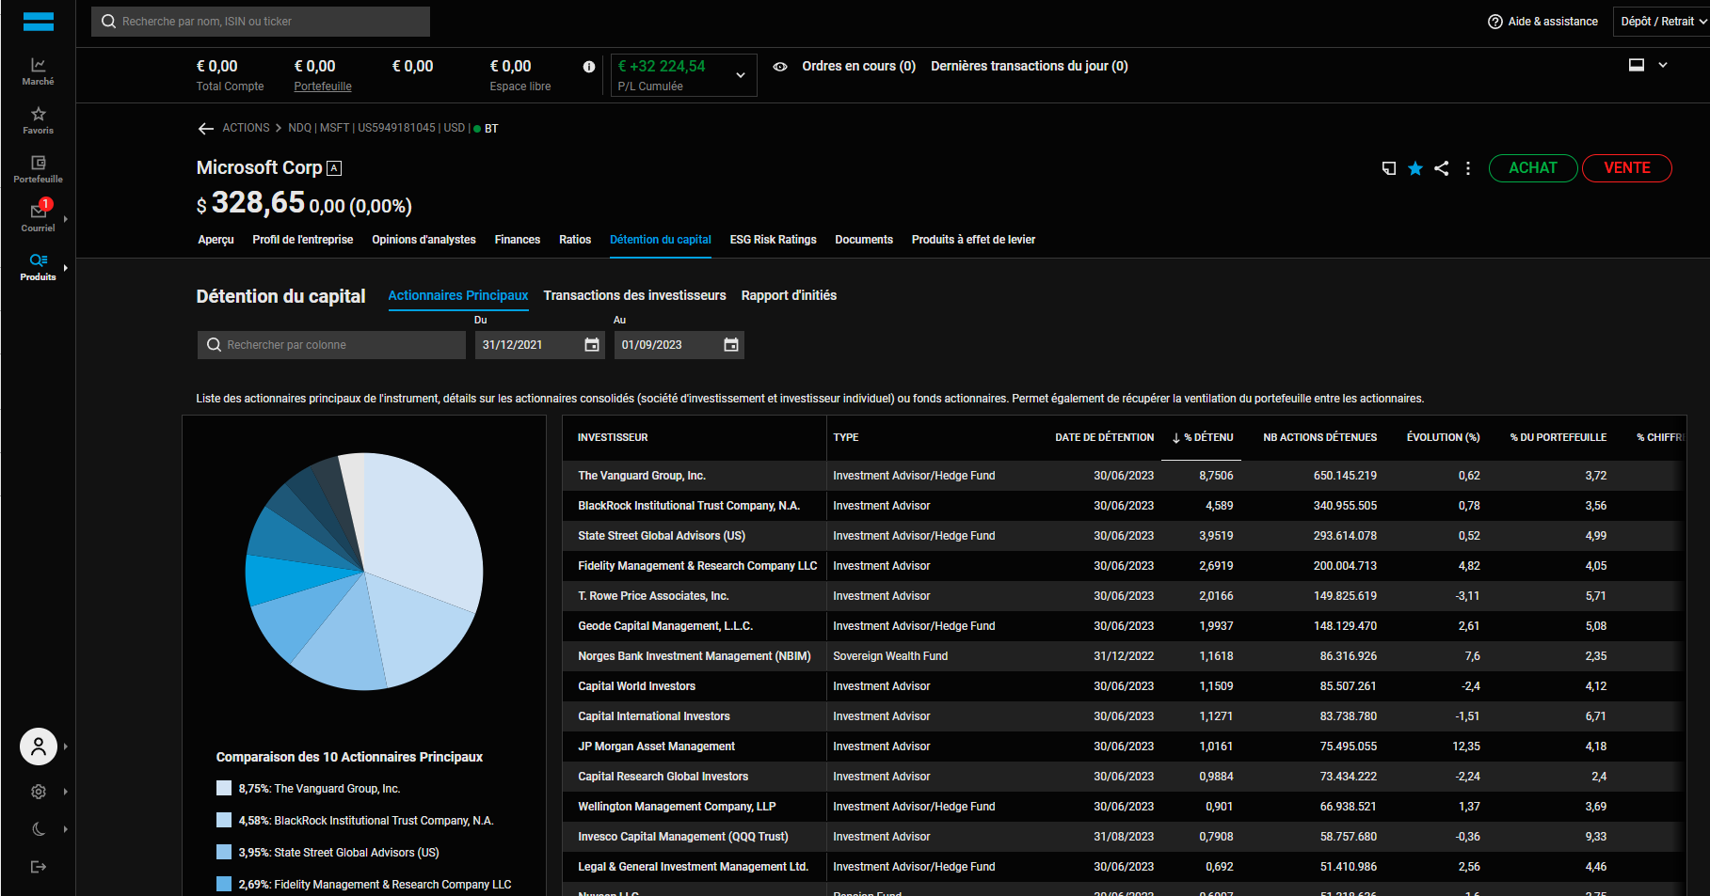This screenshot has width=1710, height=896.
Task: Open the Du date calendar icon
Action: (592, 345)
